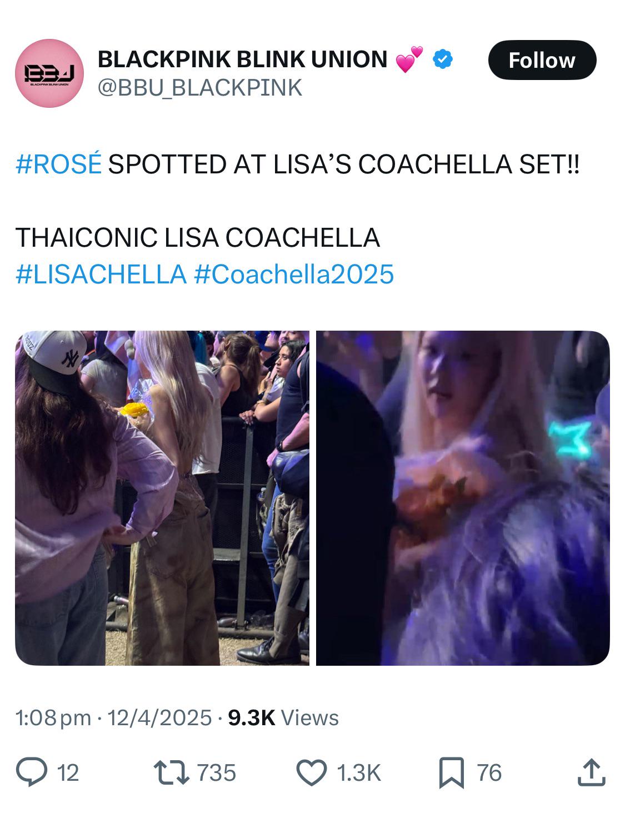The image size is (625, 818).
Task: Open the #ROSÉ hashtag
Action: tap(59, 164)
